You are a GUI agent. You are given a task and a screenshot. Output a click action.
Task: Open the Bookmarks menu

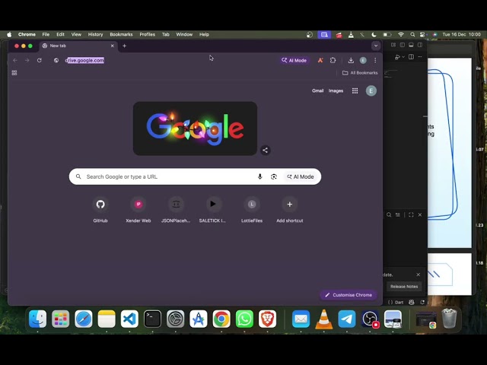coord(121,34)
